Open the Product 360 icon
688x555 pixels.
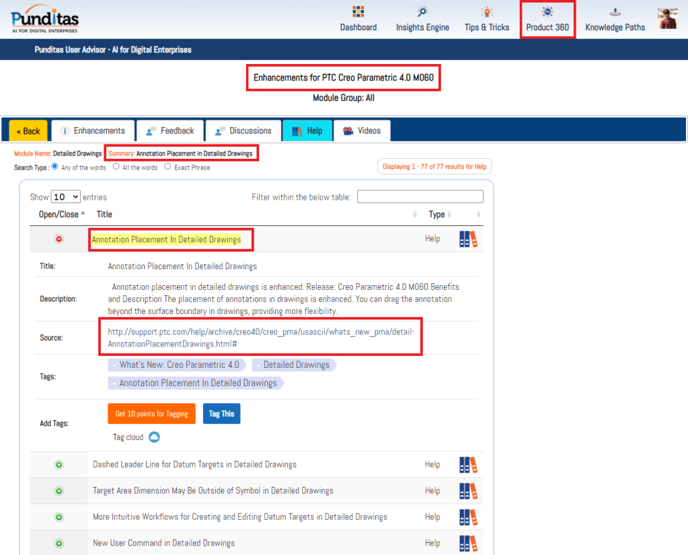click(x=547, y=12)
